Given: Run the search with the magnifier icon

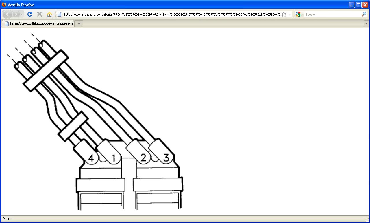Looking at the screenshot, I should click(364, 14).
